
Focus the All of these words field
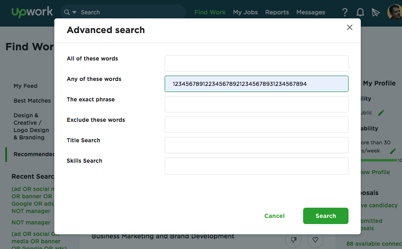click(x=257, y=63)
